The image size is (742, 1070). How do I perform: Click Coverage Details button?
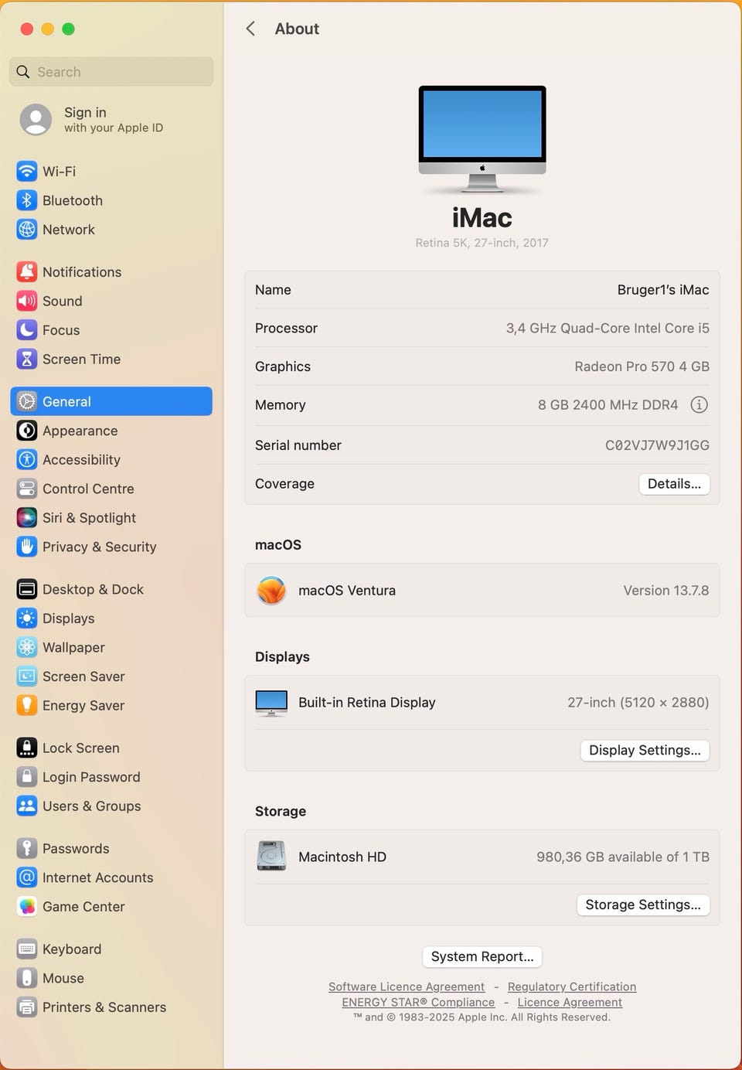pos(674,483)
